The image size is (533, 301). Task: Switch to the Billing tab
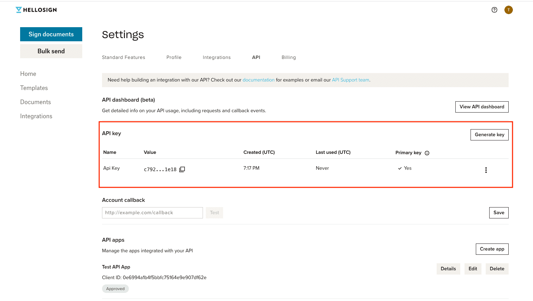coord(288,57)
